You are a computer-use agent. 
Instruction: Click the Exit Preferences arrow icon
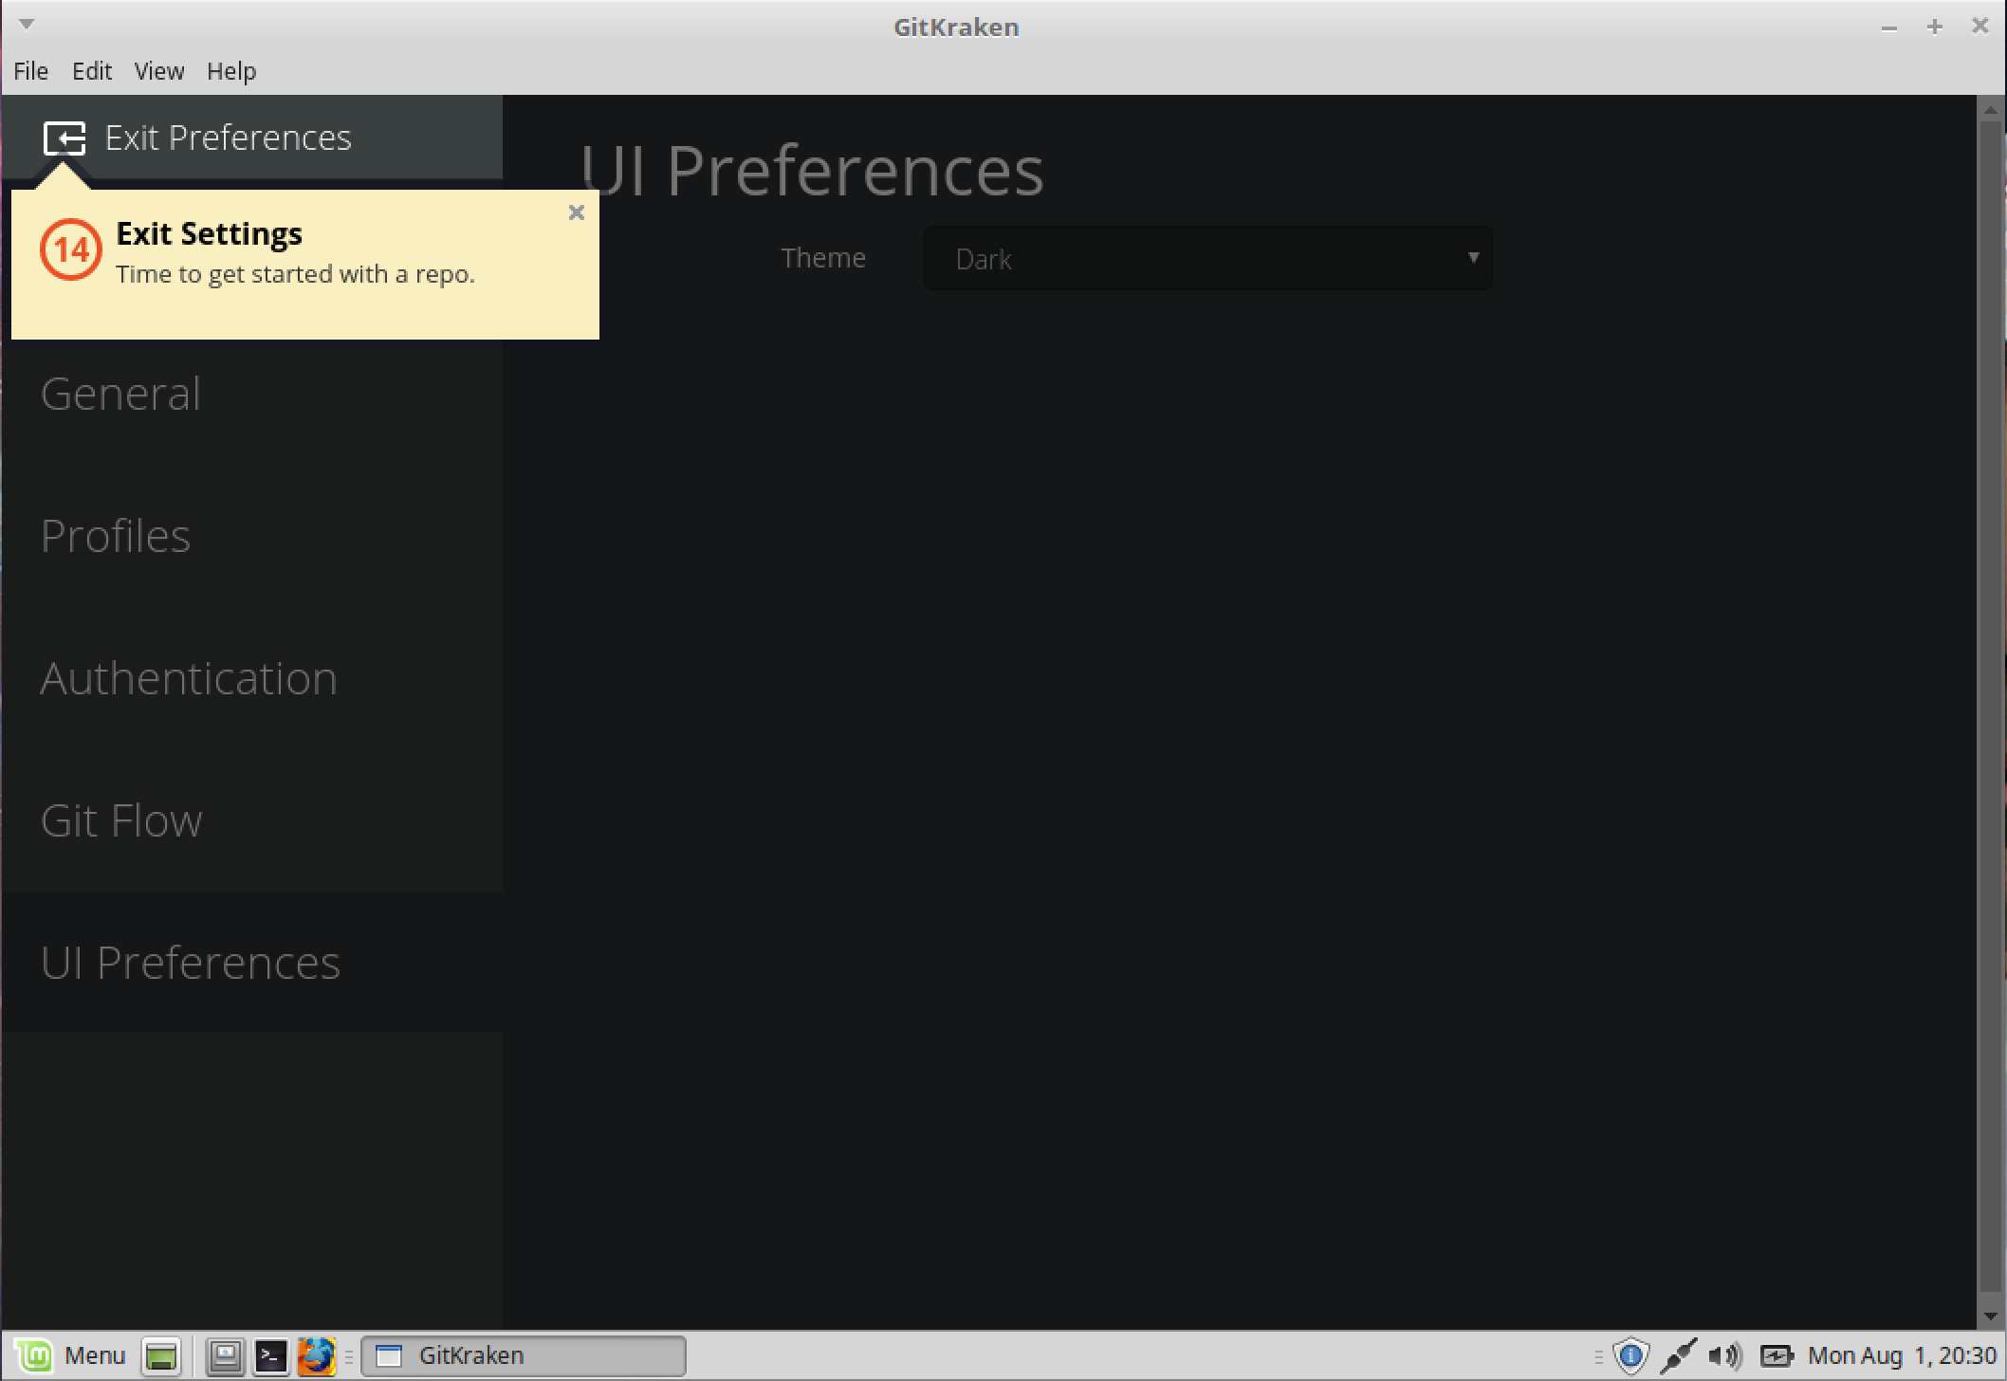[x=64, y=138]
